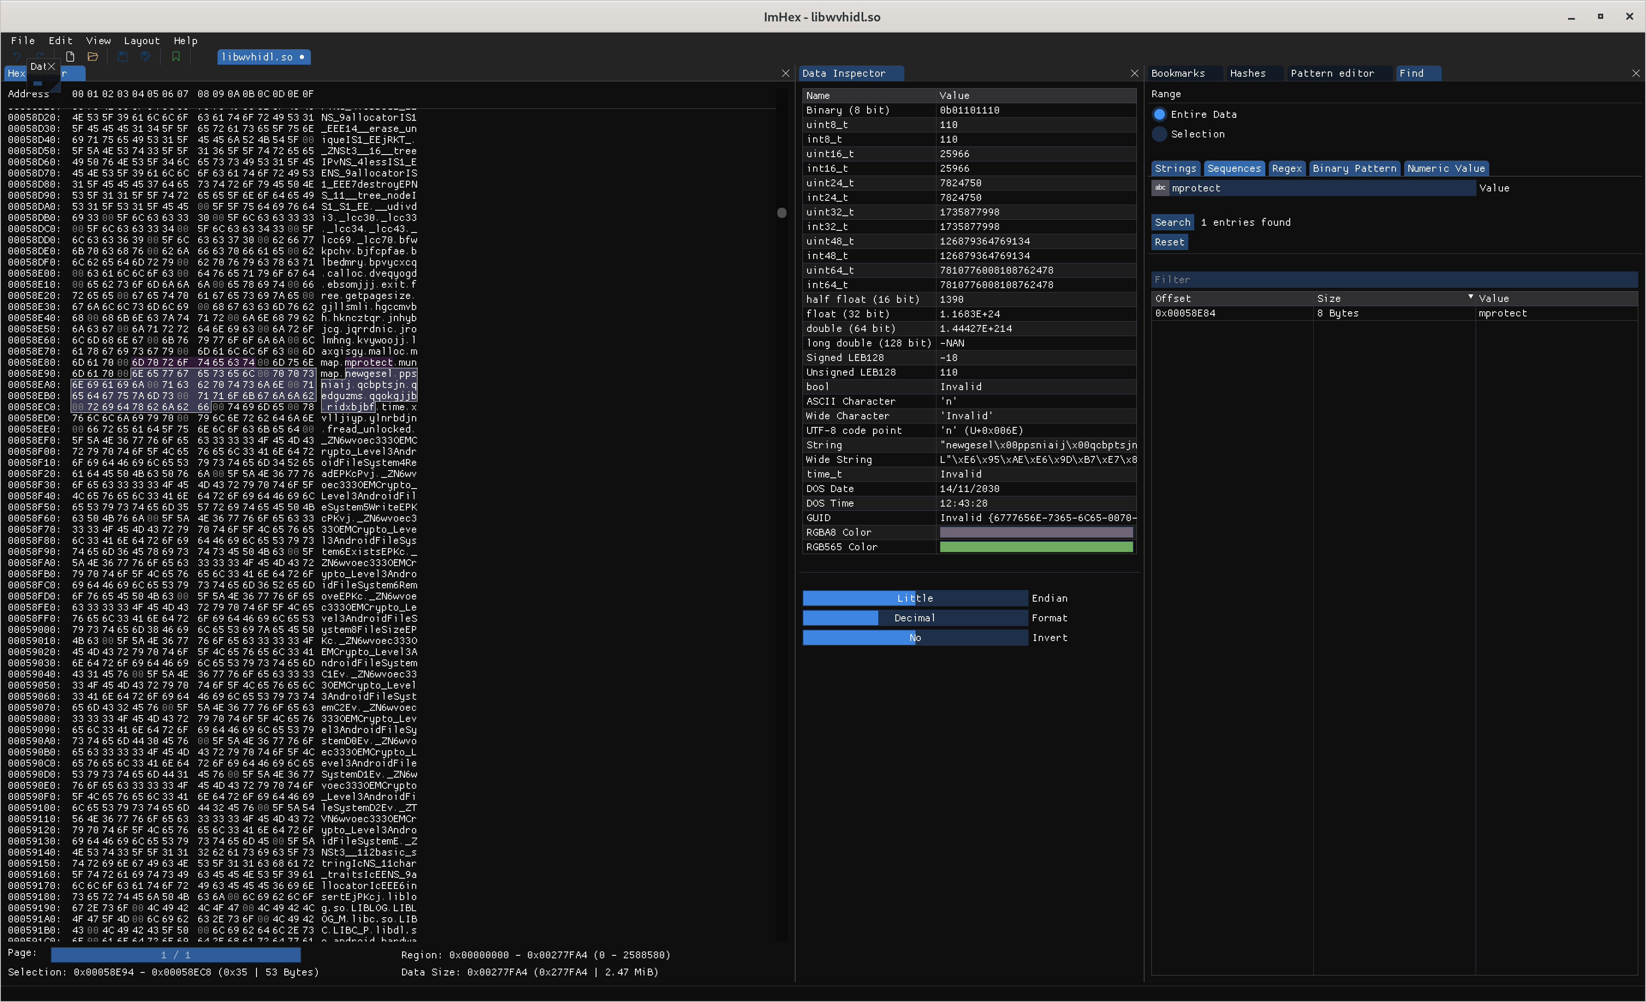Close the Hex editor panel

click(786, 74)
